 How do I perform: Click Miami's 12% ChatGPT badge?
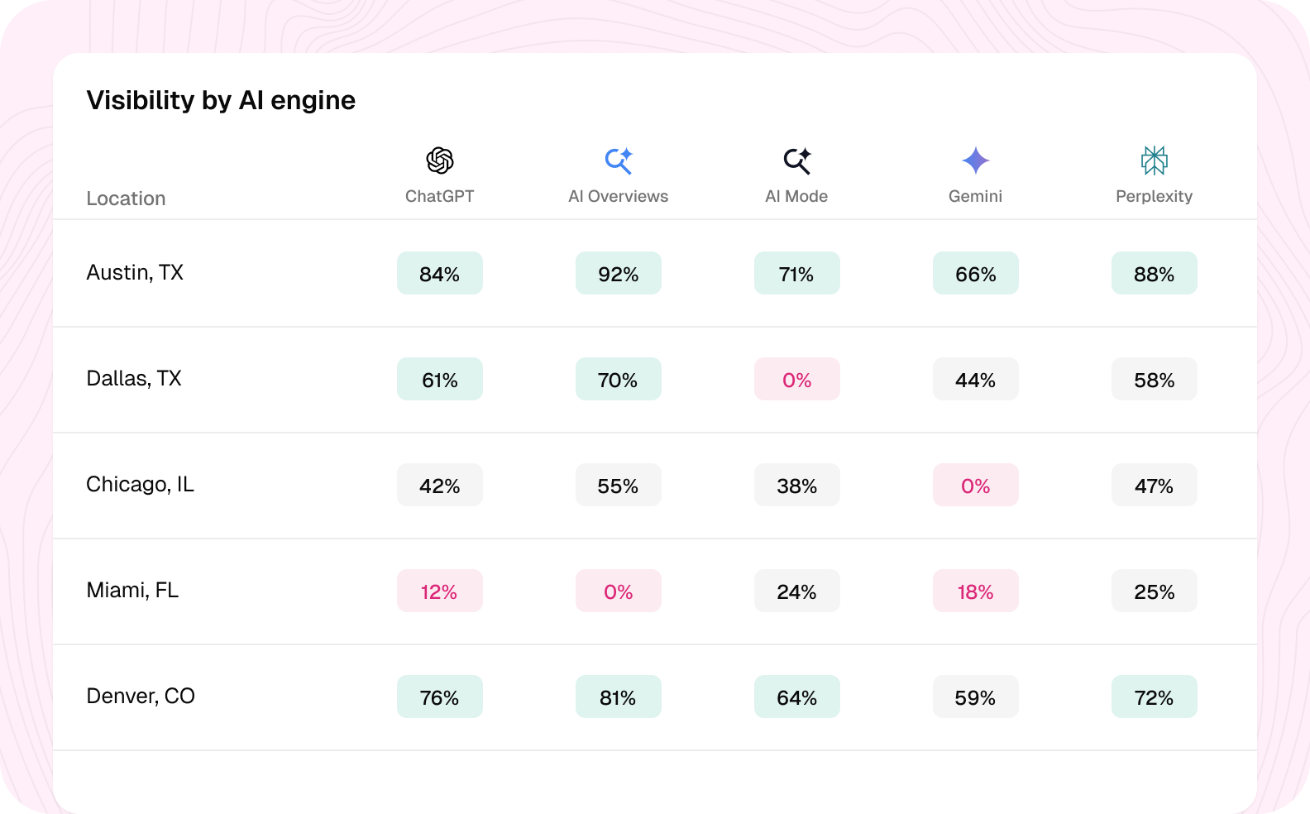(440, 591)
